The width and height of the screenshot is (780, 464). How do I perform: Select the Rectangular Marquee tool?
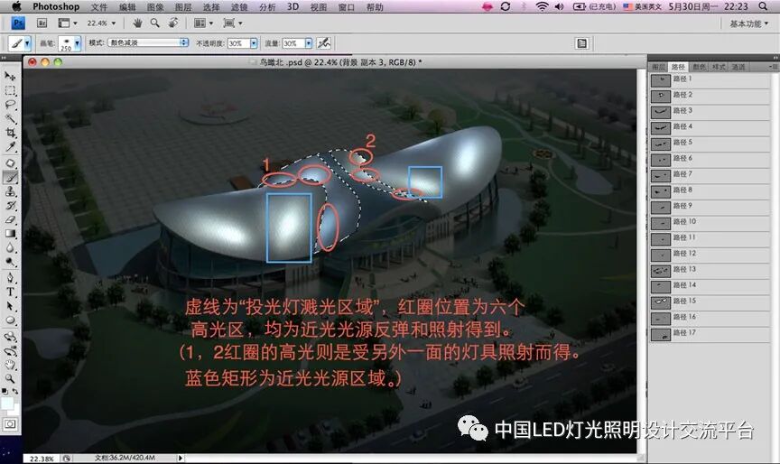coord(10,90)
